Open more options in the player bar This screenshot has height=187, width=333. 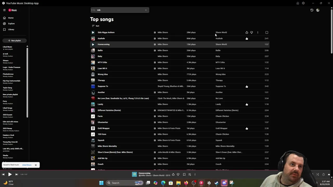[195, 175]
